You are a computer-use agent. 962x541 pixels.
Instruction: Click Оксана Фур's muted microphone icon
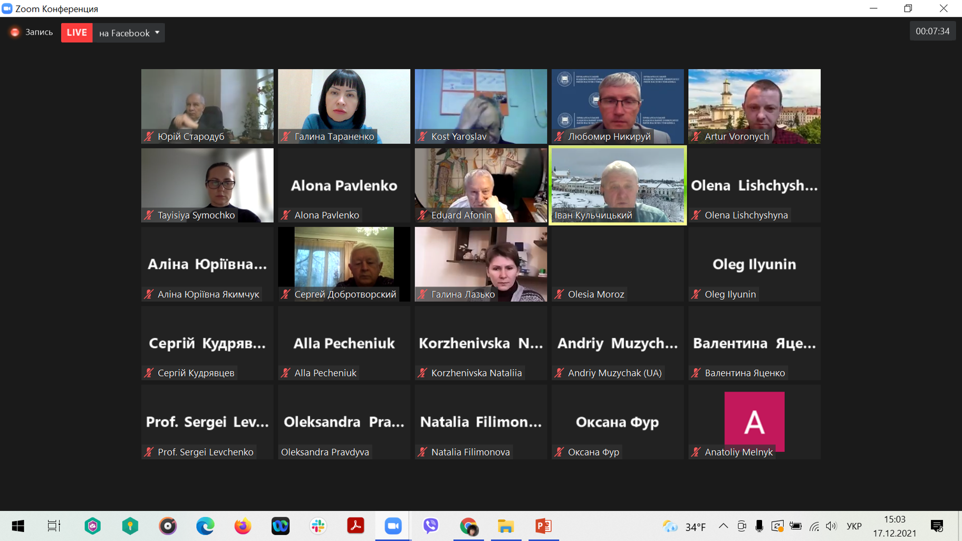[560, 452]
